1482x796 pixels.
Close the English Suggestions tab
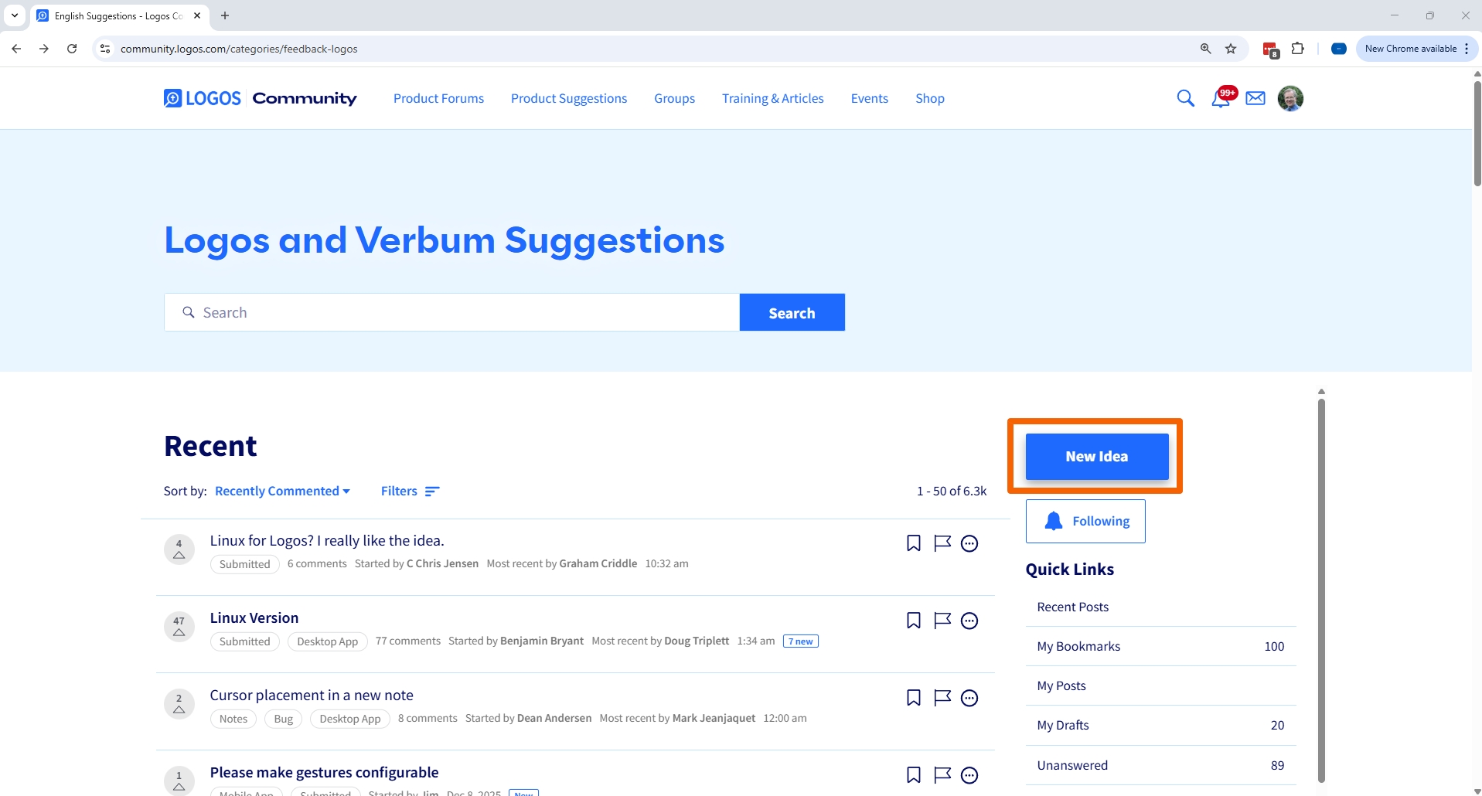pos(197,15)
